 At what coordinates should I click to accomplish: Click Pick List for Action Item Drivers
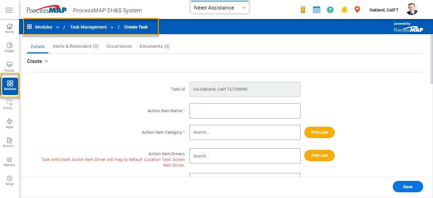(x=320, y=155)
